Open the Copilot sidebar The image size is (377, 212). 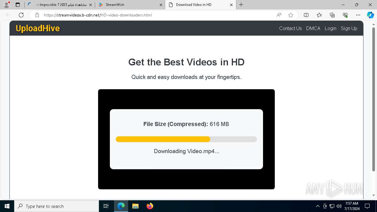tap(370, 15)
